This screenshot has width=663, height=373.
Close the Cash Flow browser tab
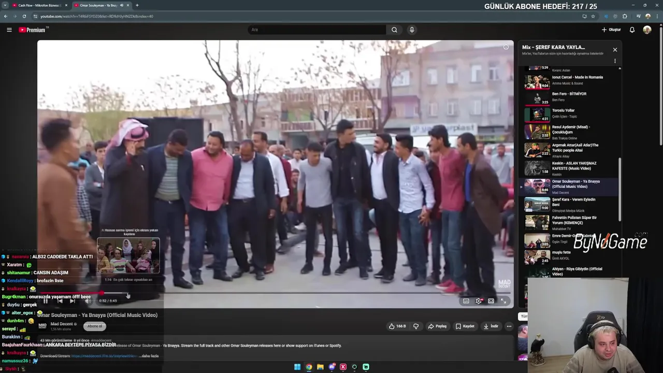click(65, 5)
